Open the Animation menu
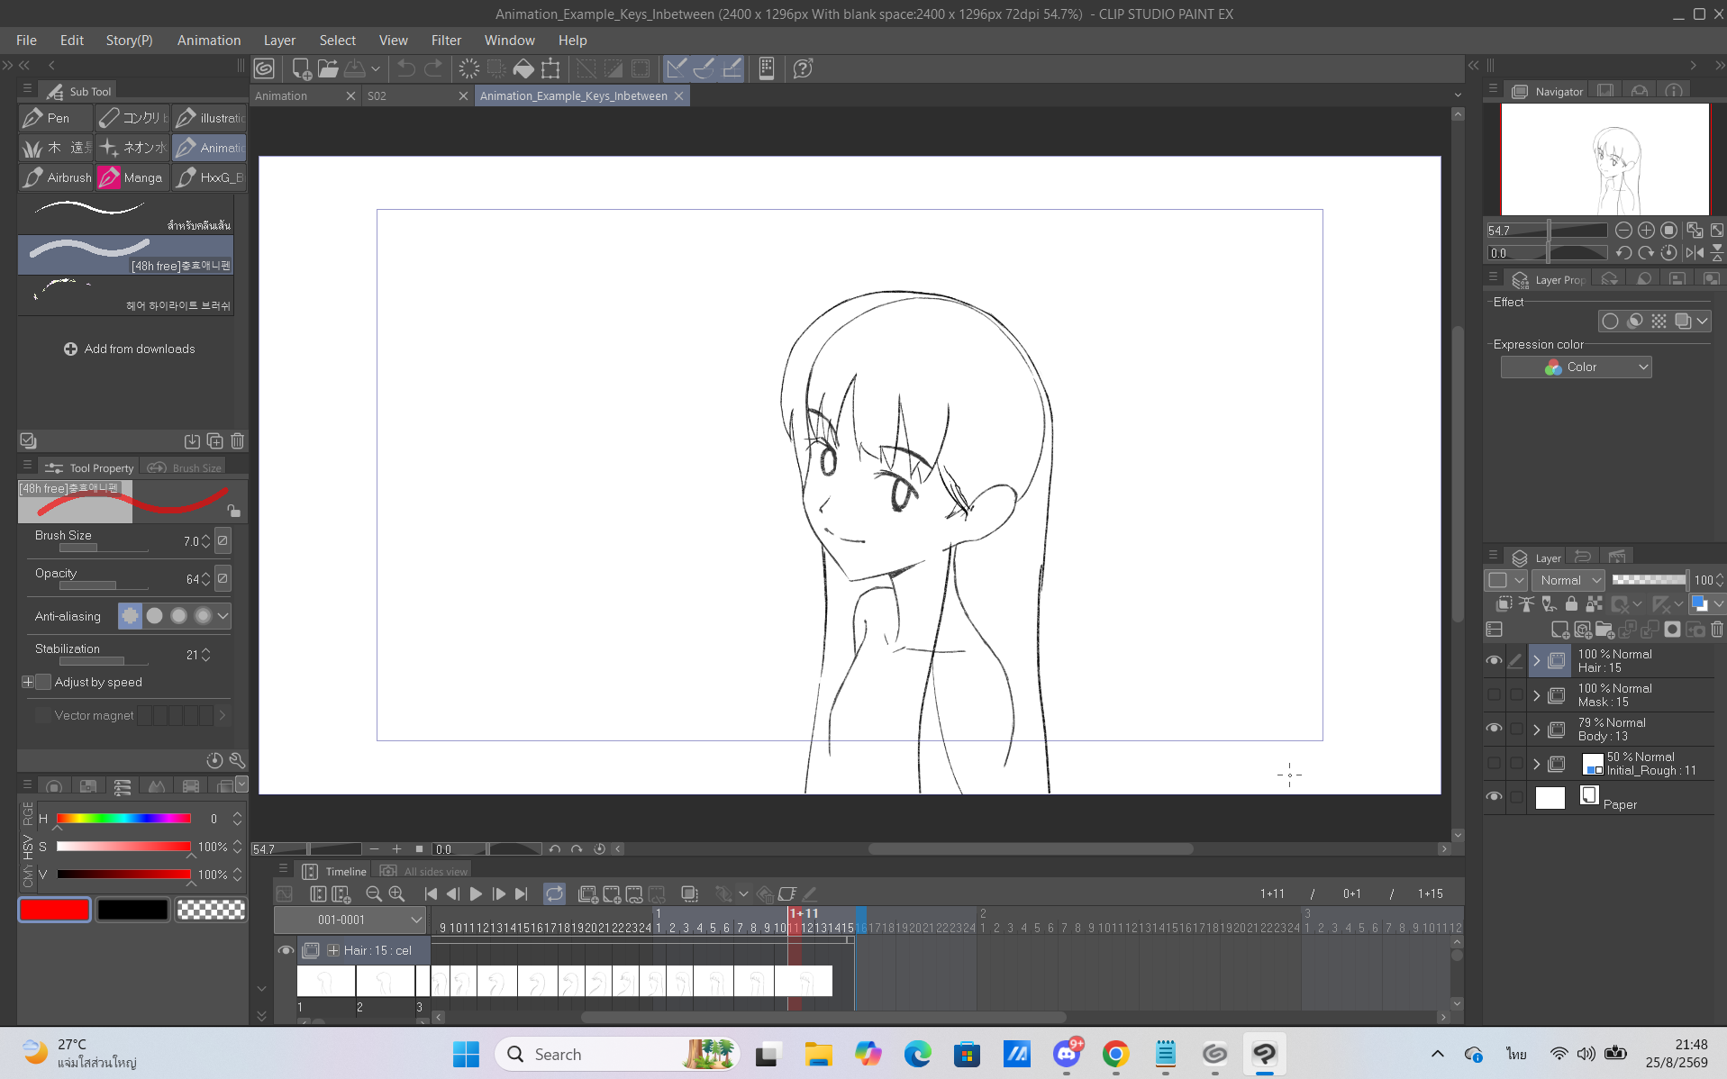The width and height of the screenshot is (1727, 1079). 209,40
